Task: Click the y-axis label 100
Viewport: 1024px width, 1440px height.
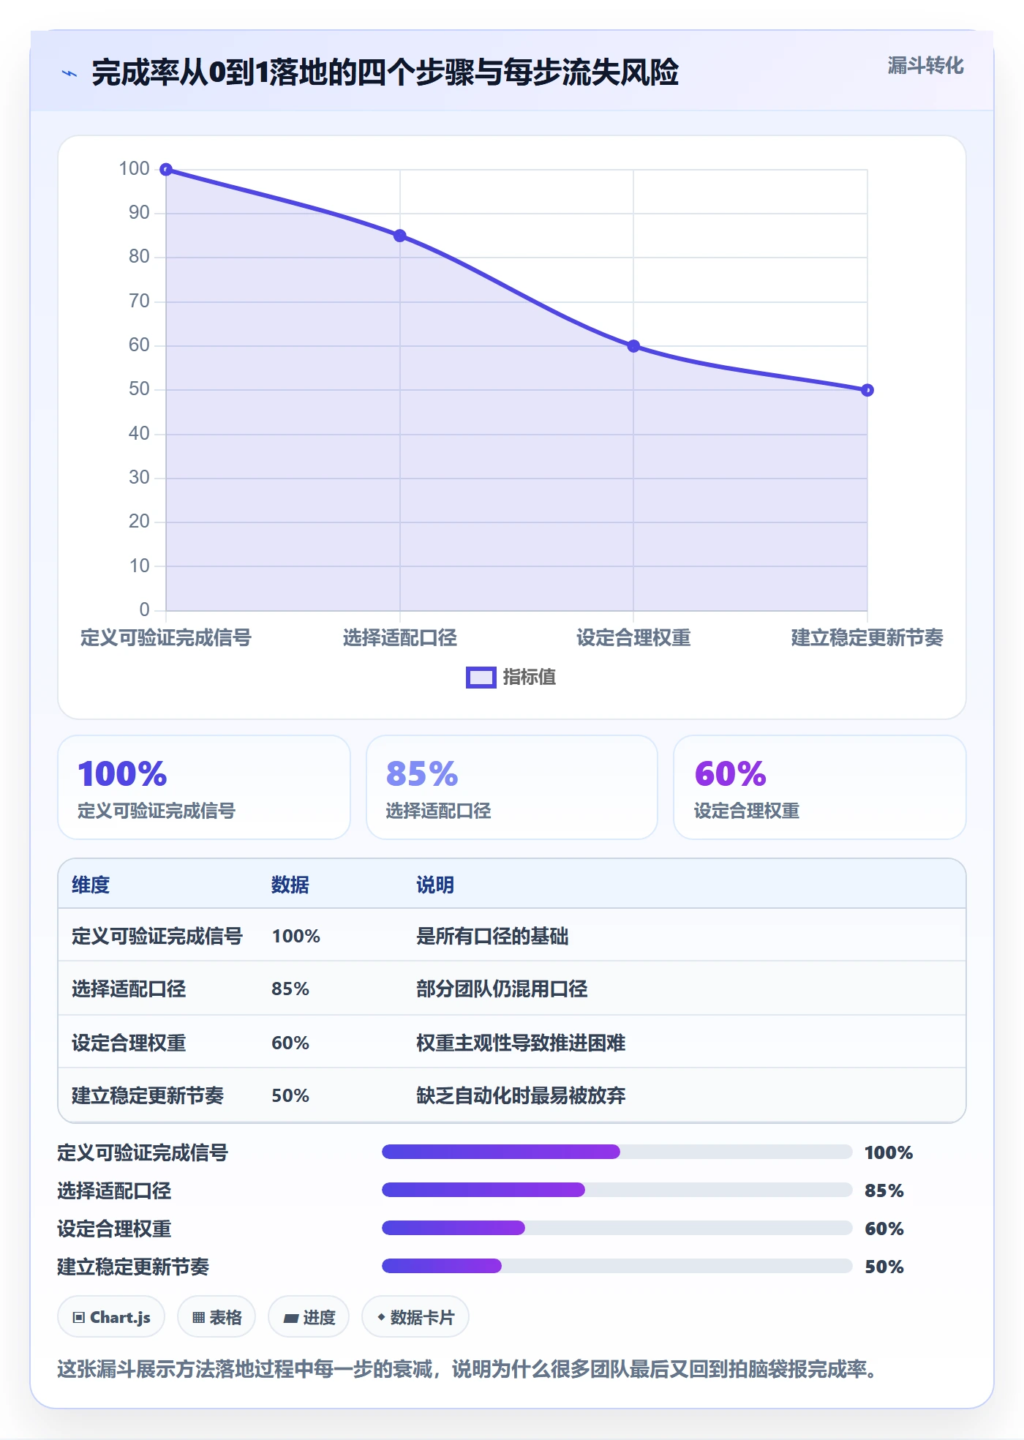Action: 135,169
